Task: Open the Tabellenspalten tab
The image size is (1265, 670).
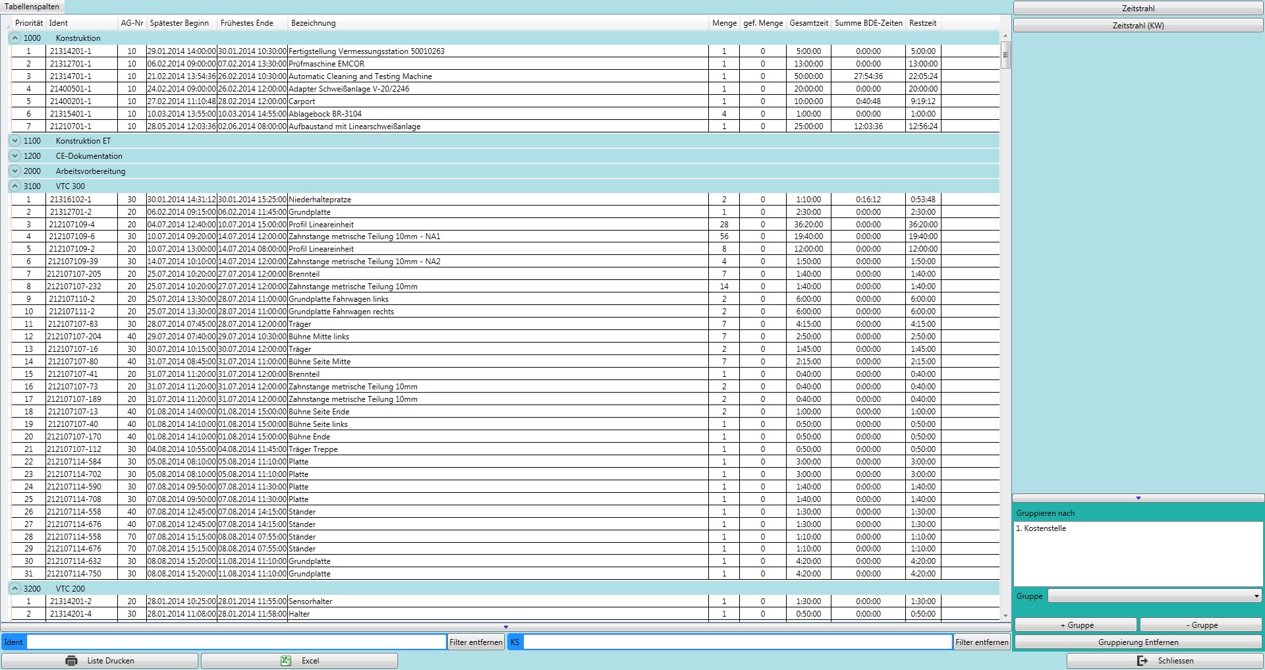Action: point(32,7)
